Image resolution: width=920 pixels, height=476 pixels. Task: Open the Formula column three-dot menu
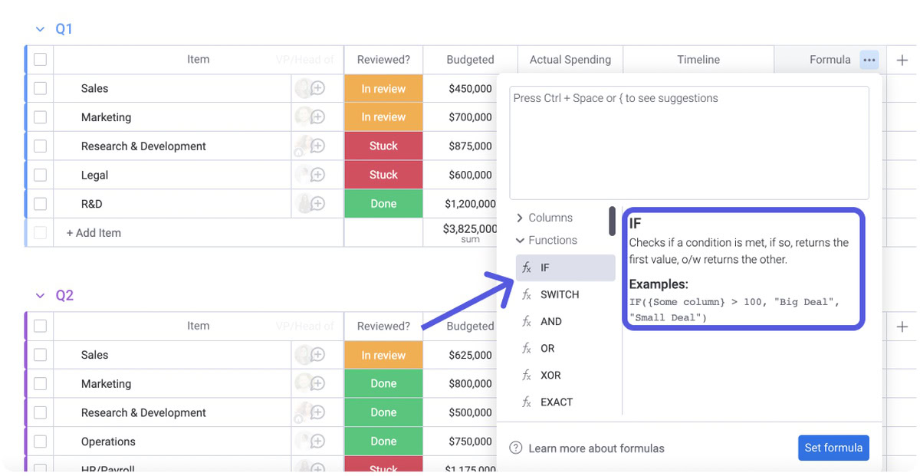[869, 60]
